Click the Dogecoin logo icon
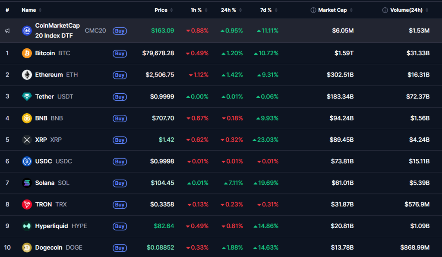This screenshot has height=257, width=442. tap(27, 247)
